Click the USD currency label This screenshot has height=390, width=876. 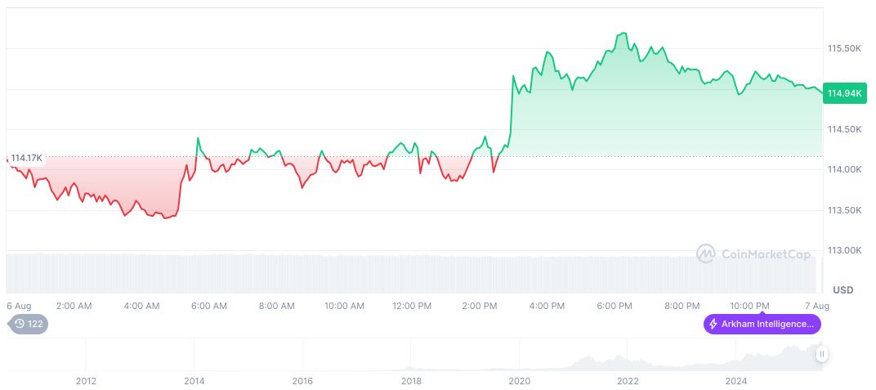click(842, 290)
